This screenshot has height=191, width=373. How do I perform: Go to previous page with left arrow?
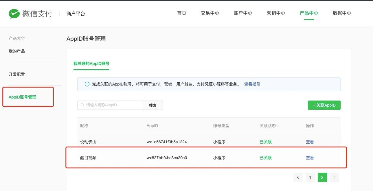coord(298,177)
